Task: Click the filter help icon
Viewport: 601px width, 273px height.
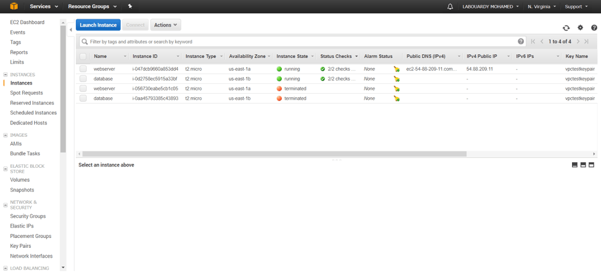Action: [520, 41]
